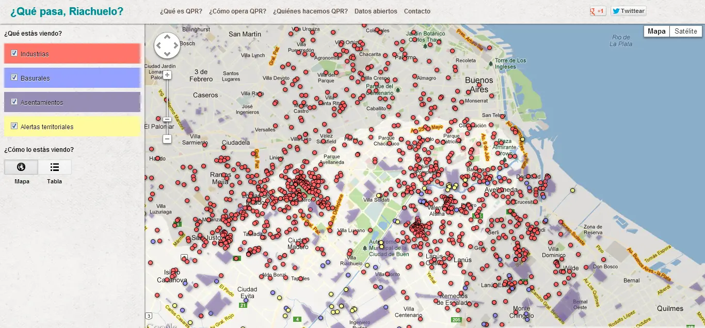Click the "Villa Dominico" label on the map
The image size is (705, 328).
point(554,252)
